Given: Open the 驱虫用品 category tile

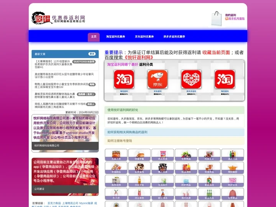Looking at the screenshot, I should pyautogui.click(x=209, y=194).
